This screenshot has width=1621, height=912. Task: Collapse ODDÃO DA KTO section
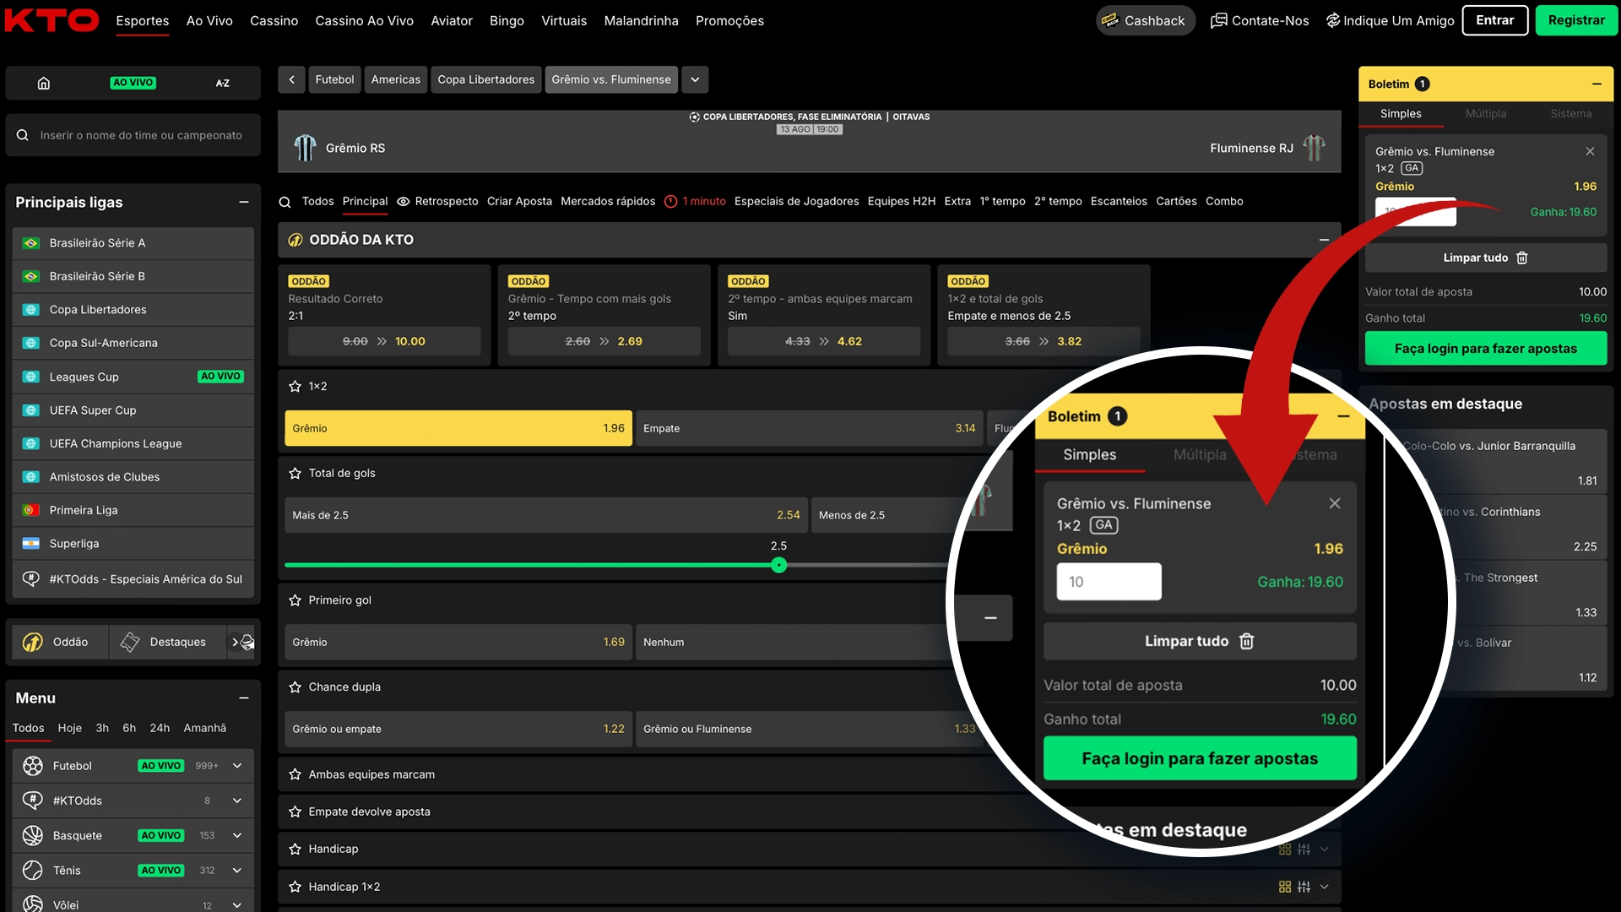(x=1325, y=240)
